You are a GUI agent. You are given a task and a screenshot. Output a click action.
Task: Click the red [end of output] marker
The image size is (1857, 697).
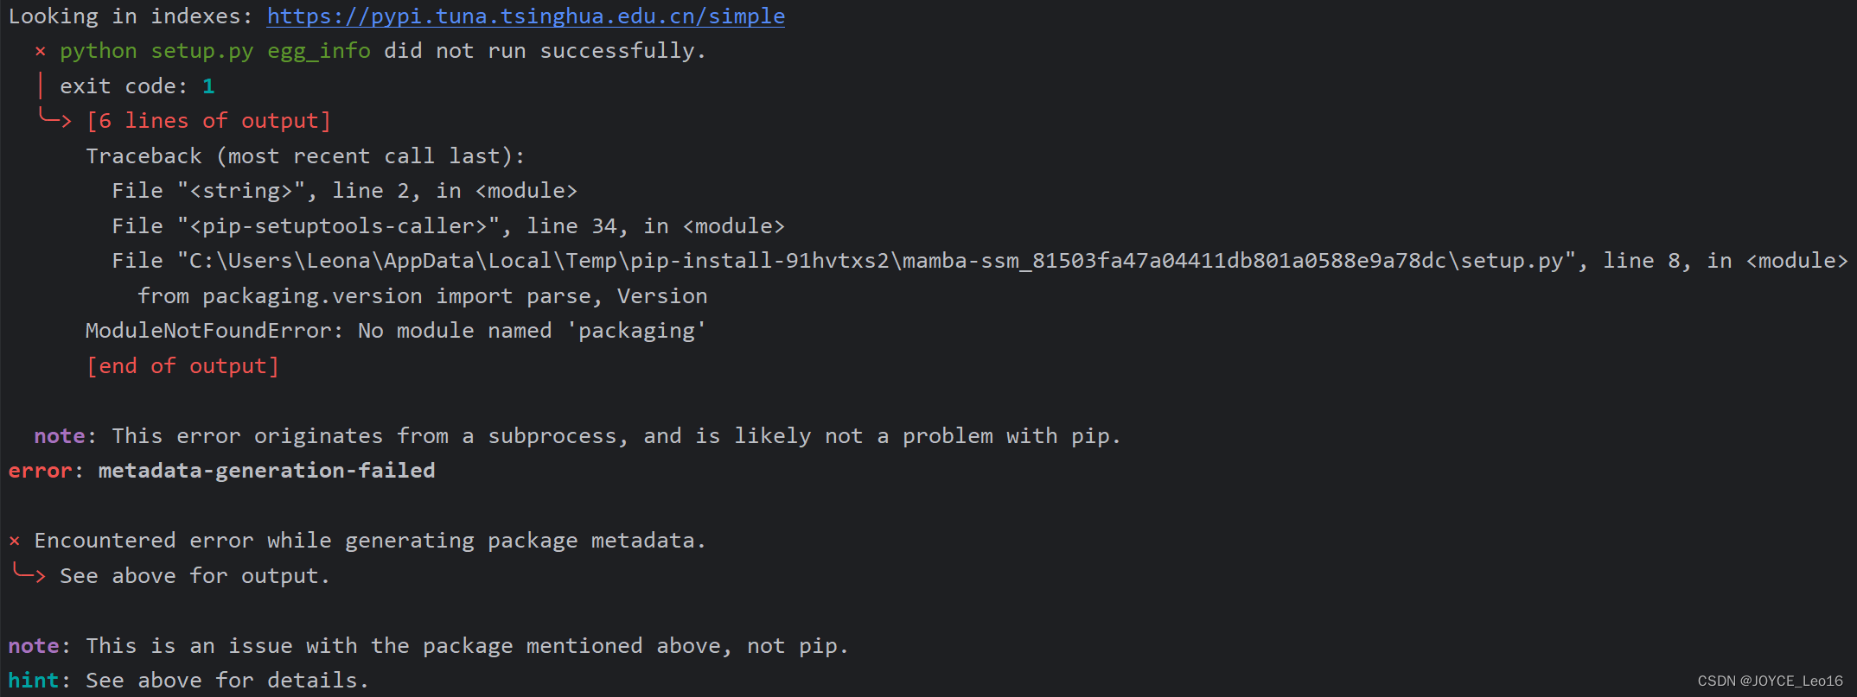(182, 366)
